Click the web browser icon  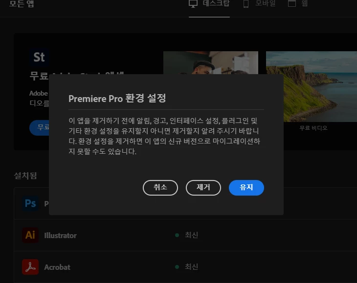point(292,3)
